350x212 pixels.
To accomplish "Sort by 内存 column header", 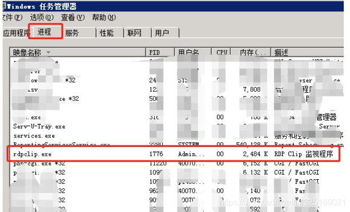I will (251, 53).
